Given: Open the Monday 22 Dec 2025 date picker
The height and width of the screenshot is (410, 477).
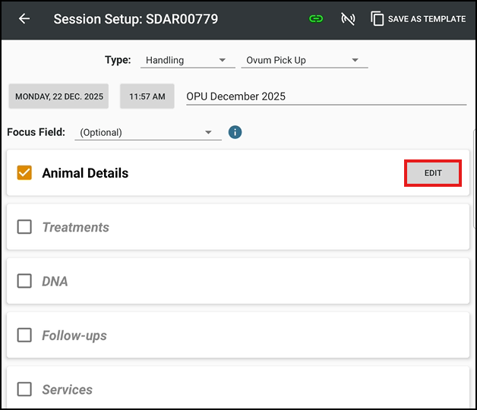Looking at the screenshot, I should [x=58, y=96].
